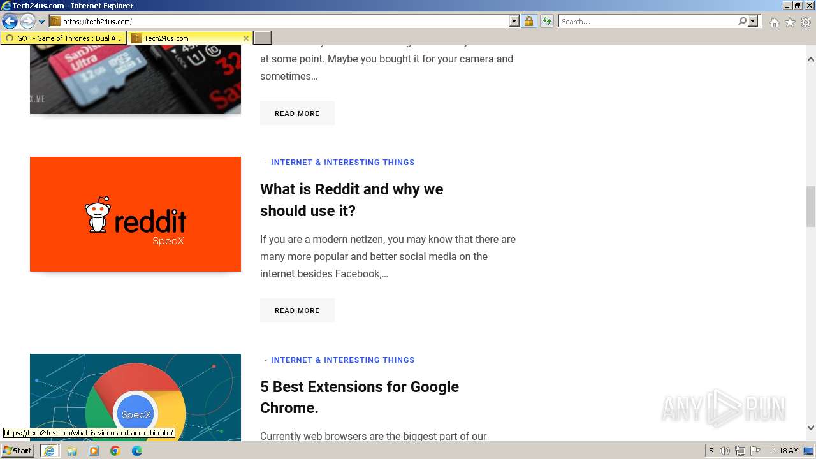Image resolution: width=816 pixels, height=459 pixels.
Task: Switch to the GOT - Game of Thrones tab
Action: tap(64, 38)
